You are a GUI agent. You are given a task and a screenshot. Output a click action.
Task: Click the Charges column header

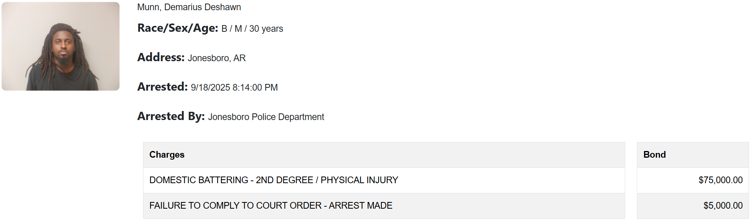pyautogui.click(x=384, y=155)
